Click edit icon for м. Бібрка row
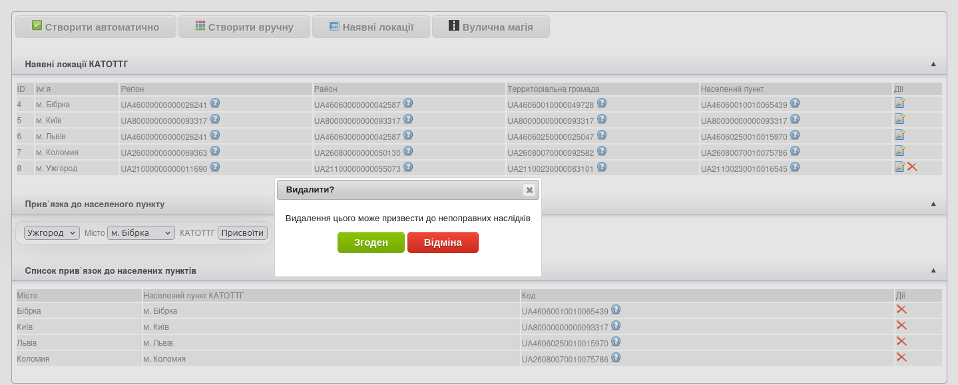 [899, 103]
